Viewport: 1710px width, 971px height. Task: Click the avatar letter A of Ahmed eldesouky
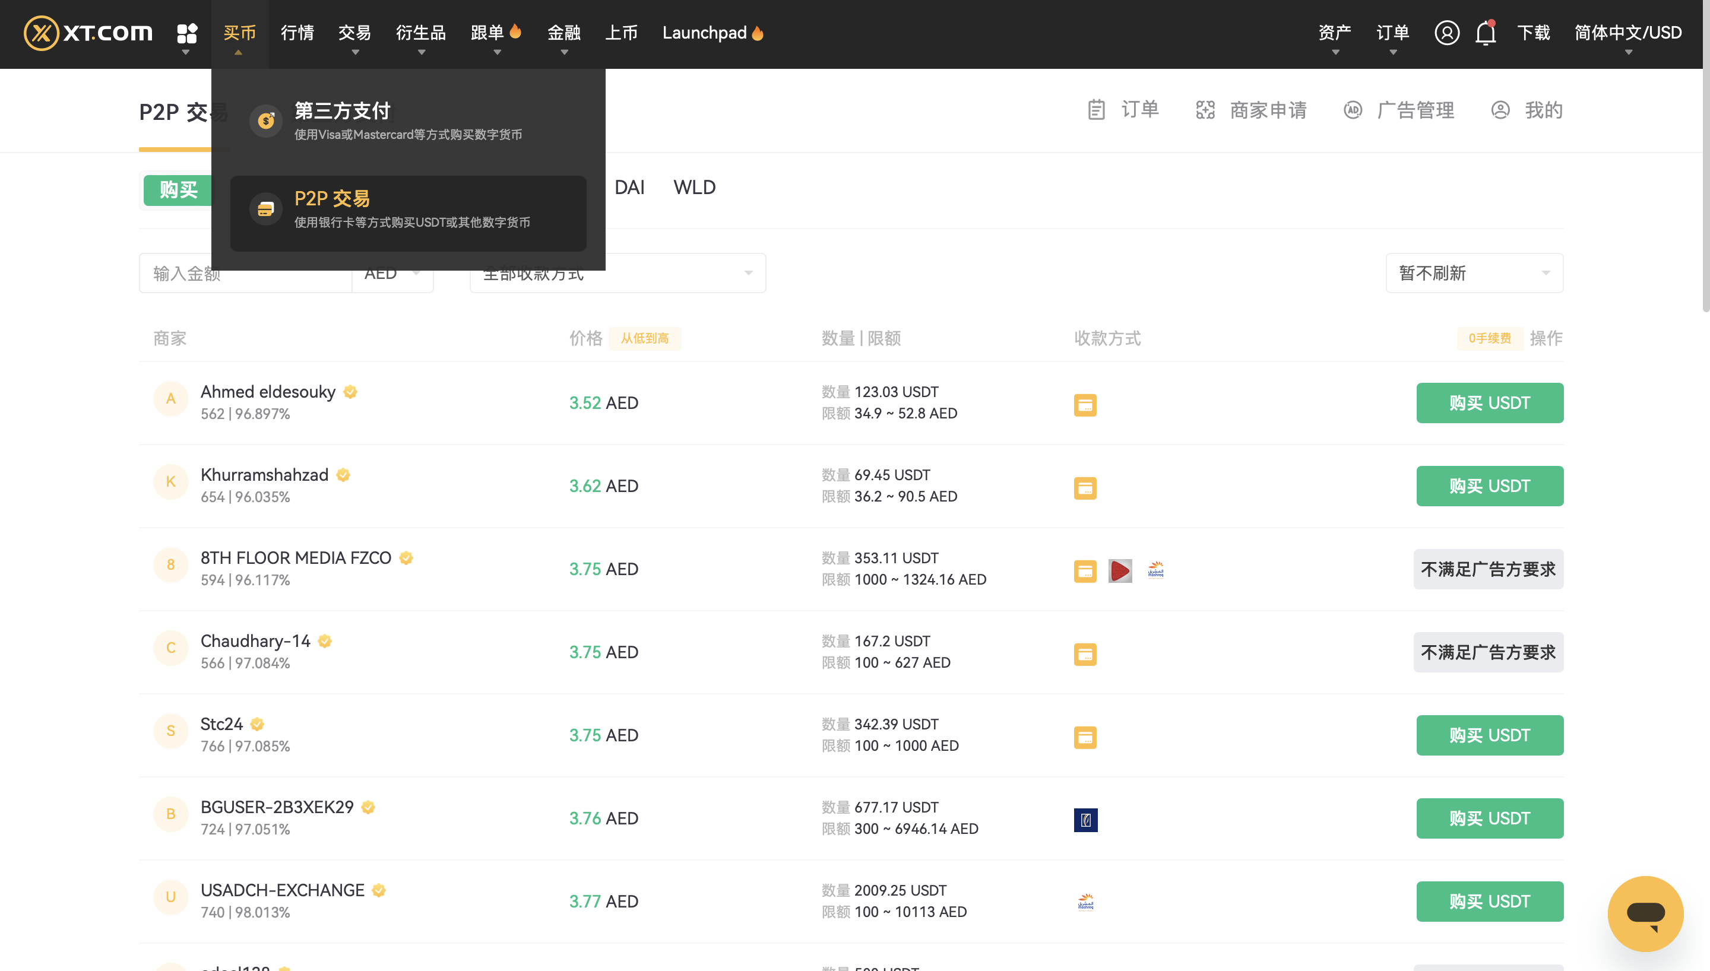pos(171,399)
